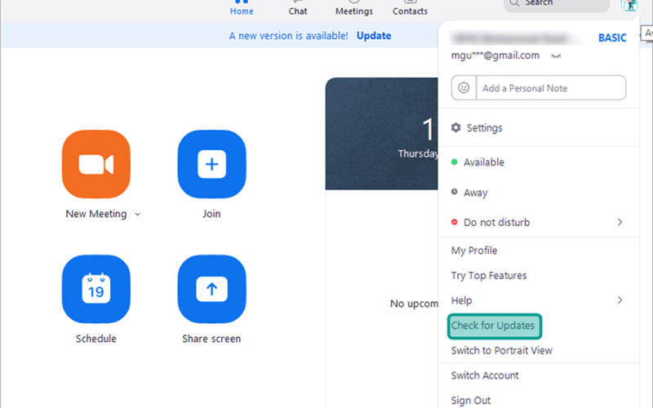Select Check for Updates
Viewport: 653px width, 408px height.
(494, 326)
